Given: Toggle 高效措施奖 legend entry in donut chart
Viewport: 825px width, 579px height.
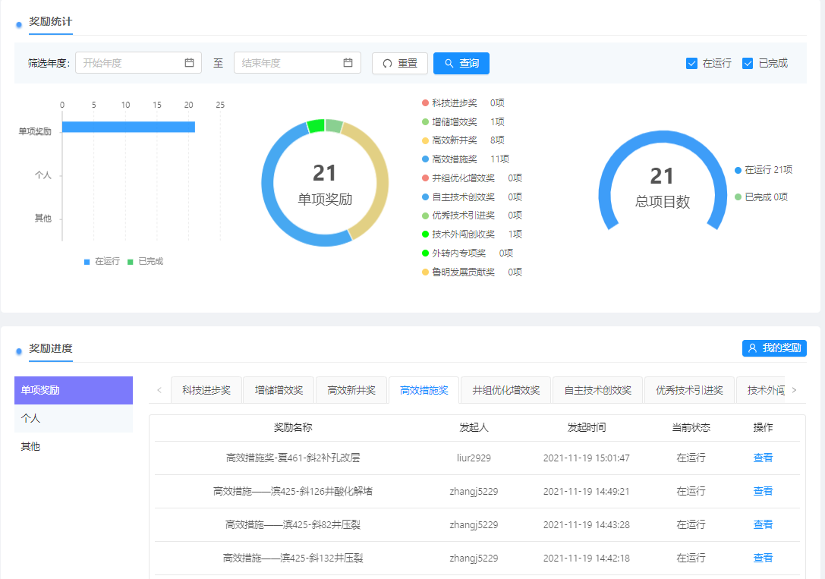Looking at the screenshot, I should point(454,159).
